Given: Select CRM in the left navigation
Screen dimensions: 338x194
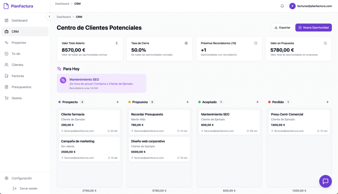Looking at the screenshot, I should pyautogui.click(x=15, y=31).
